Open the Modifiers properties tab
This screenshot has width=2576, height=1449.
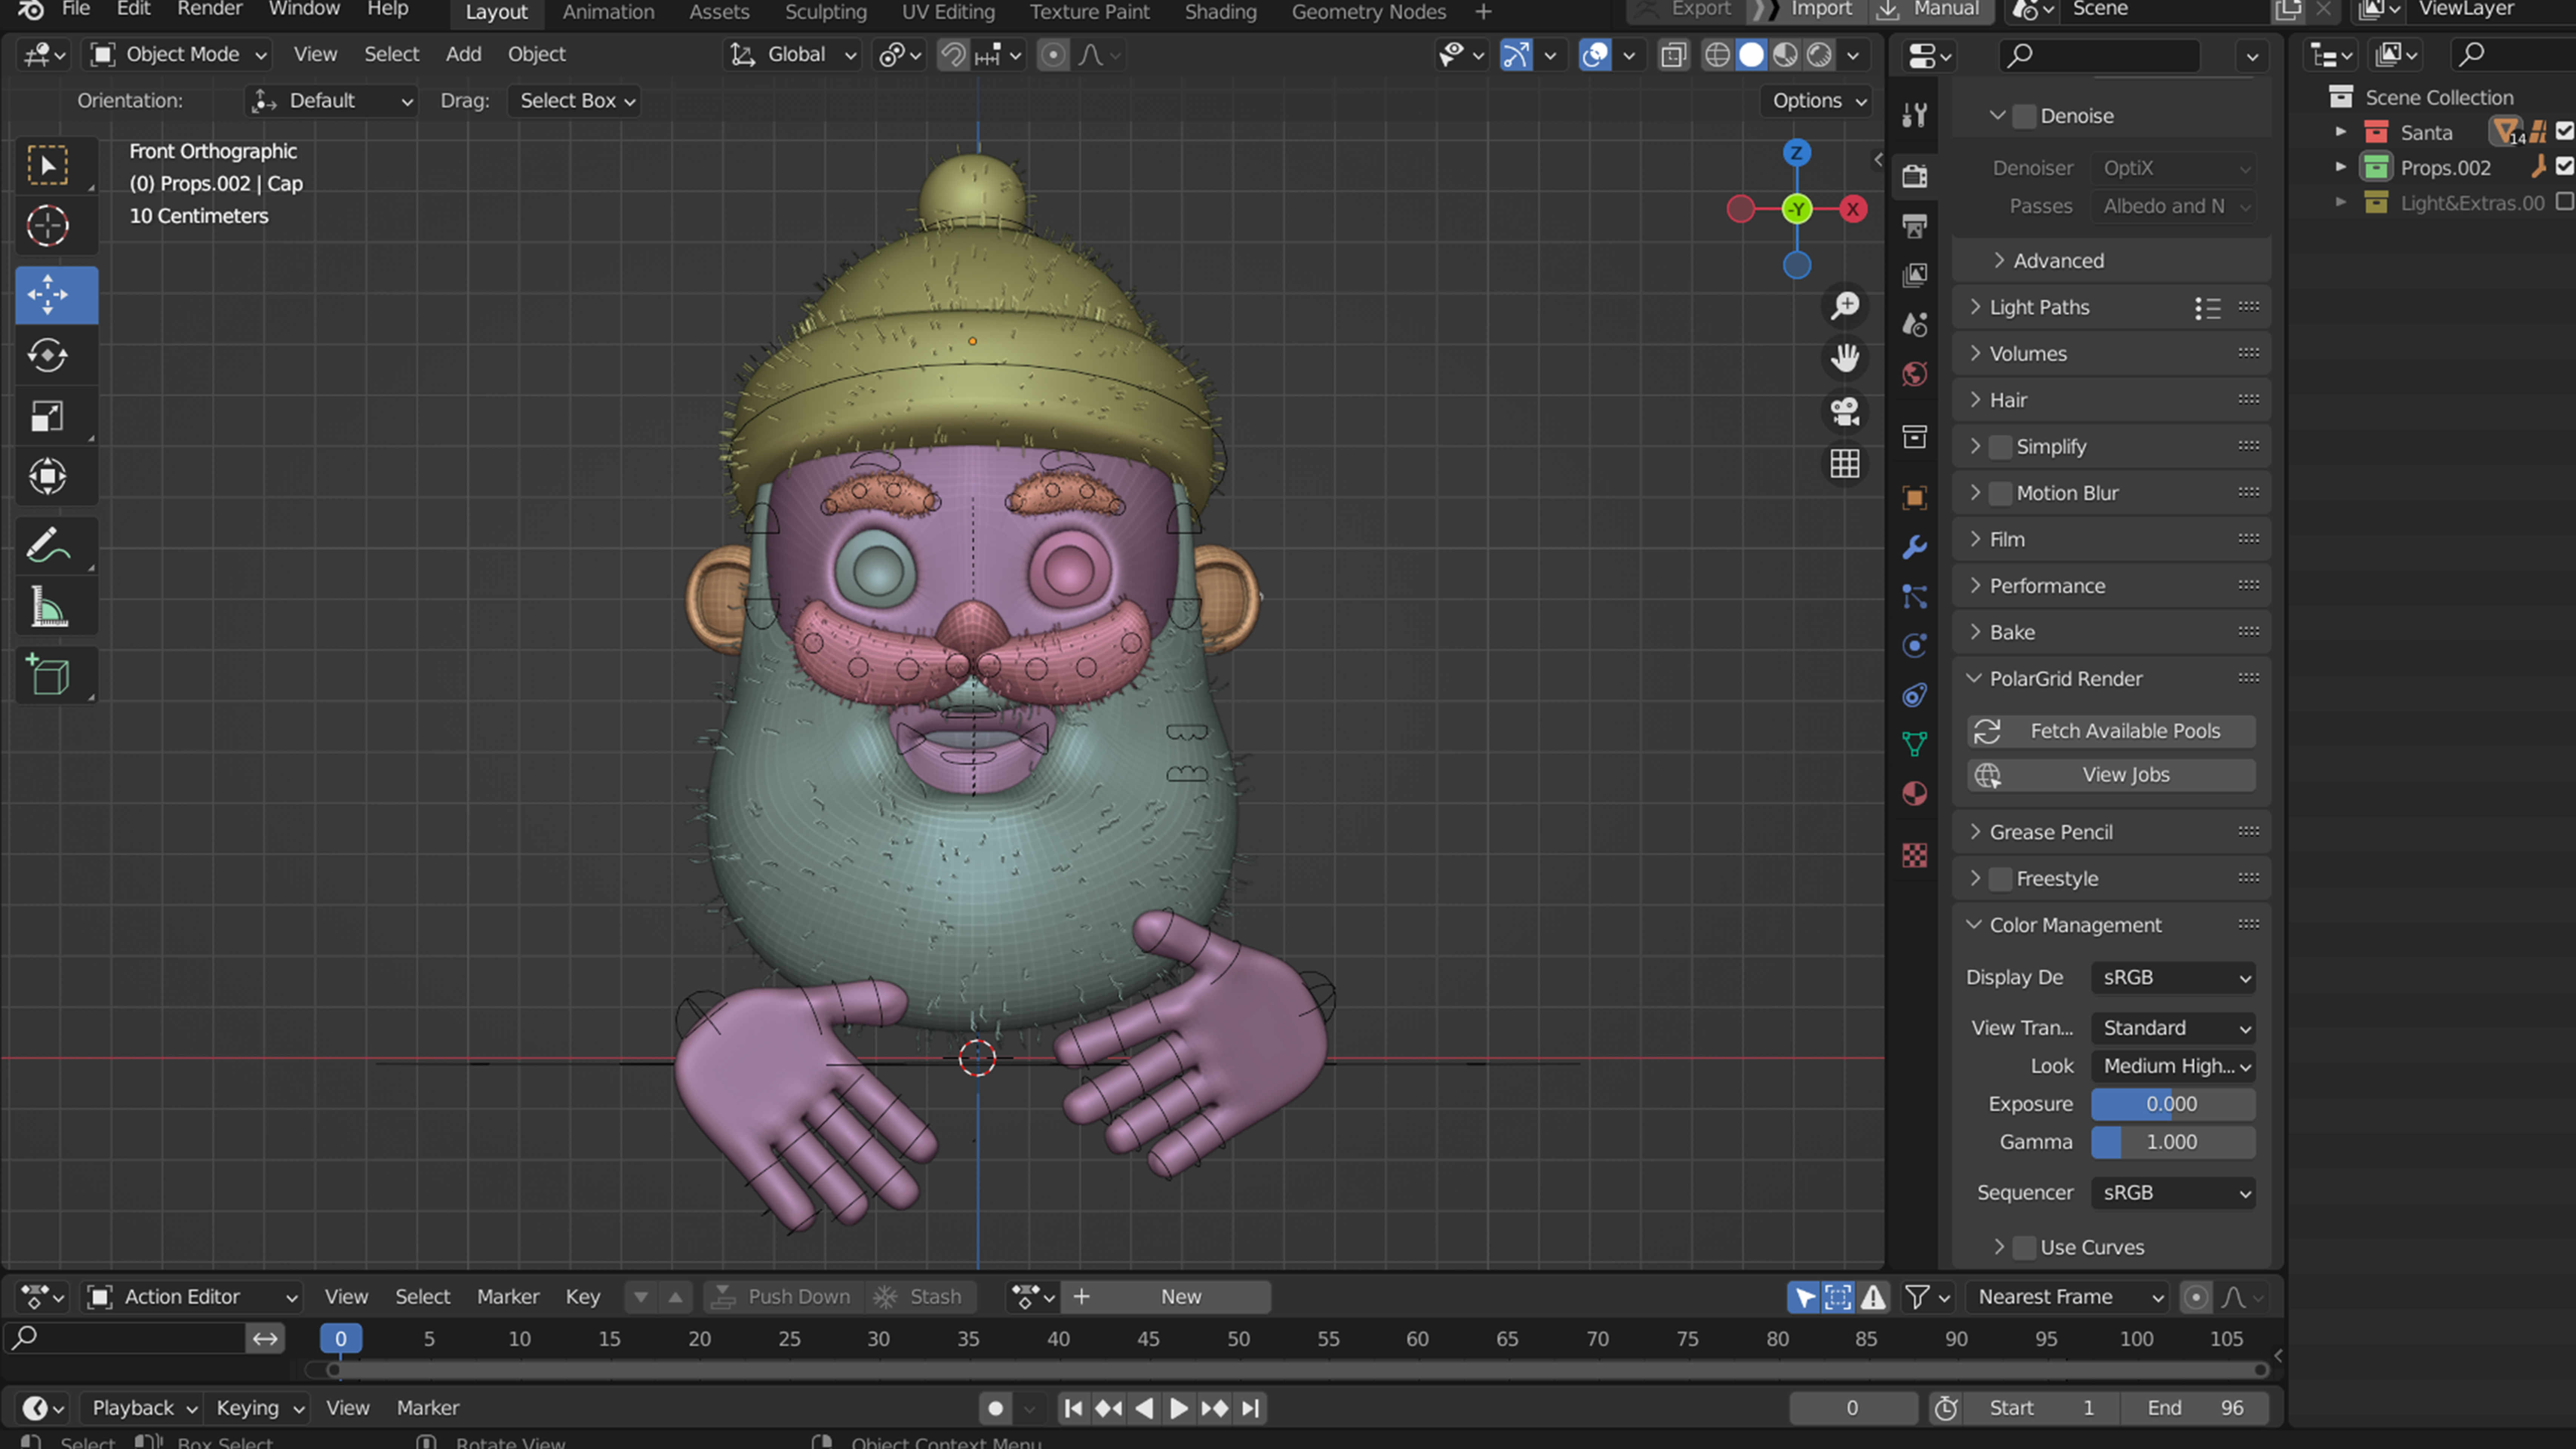point(1915,547)
